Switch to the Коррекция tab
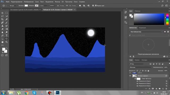The image size is (170, 95). pyautogui.click(x=142, y=28)
